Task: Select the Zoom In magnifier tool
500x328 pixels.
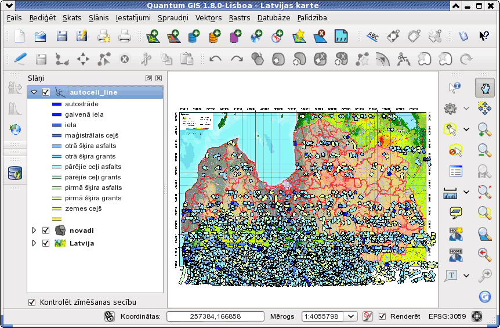Action: coord(484,129)
